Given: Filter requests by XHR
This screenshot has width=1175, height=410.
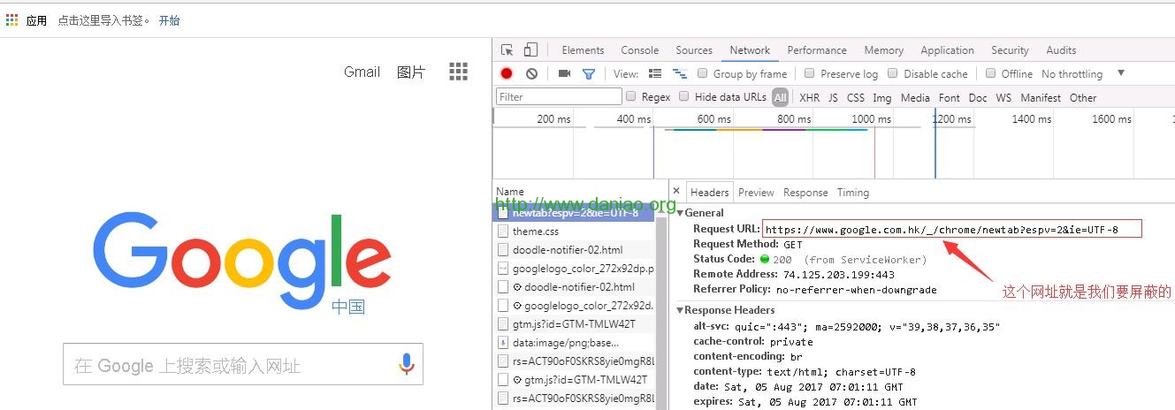Looking at the screenshot, I should pyautogui.click(x=809, y=97).
